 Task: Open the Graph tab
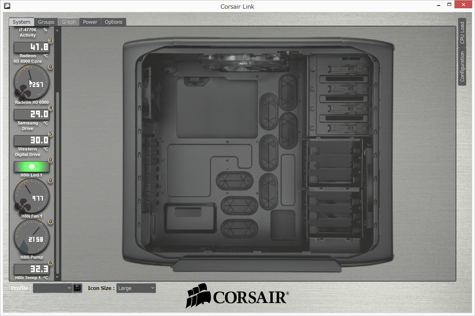69,22
